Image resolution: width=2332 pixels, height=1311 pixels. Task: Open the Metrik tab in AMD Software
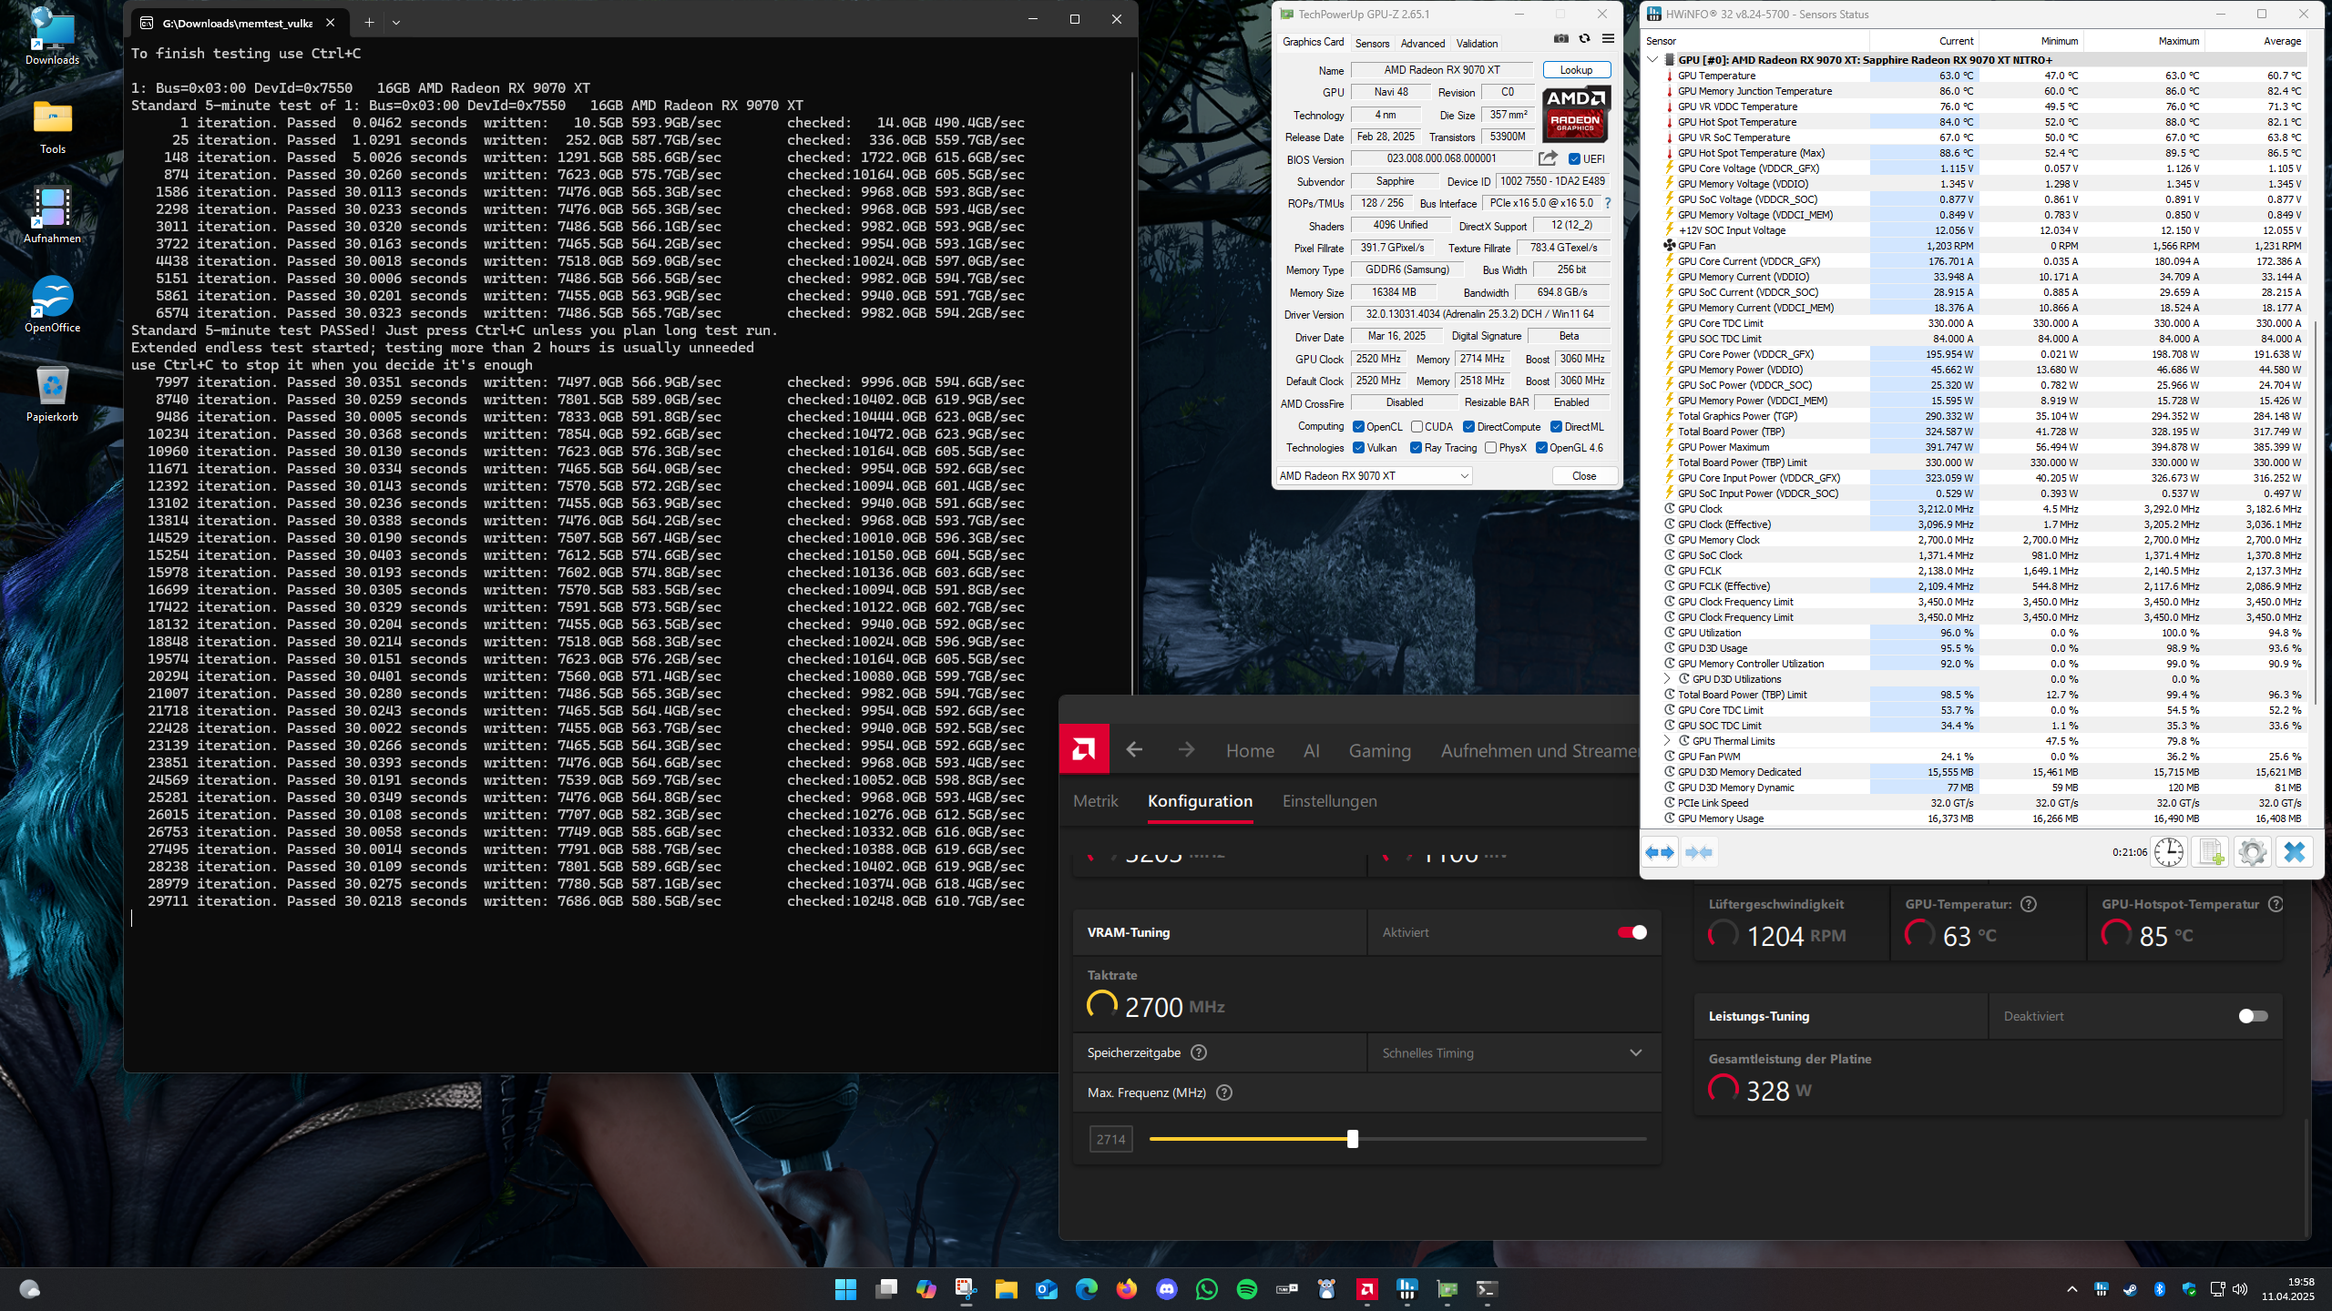pyautogui.click(x=1095, y=801)
